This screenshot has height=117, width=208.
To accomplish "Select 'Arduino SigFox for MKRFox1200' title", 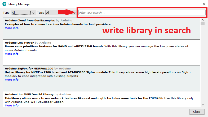I will click(x=29, y=69).
